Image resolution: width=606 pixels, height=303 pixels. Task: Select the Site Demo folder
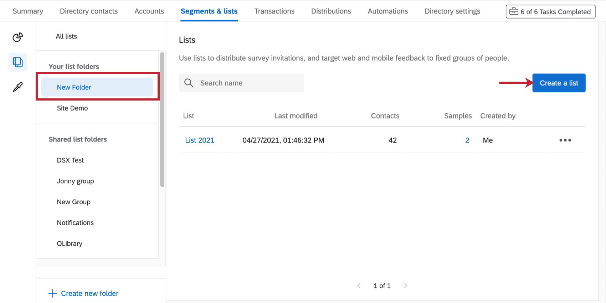(72, 108)
